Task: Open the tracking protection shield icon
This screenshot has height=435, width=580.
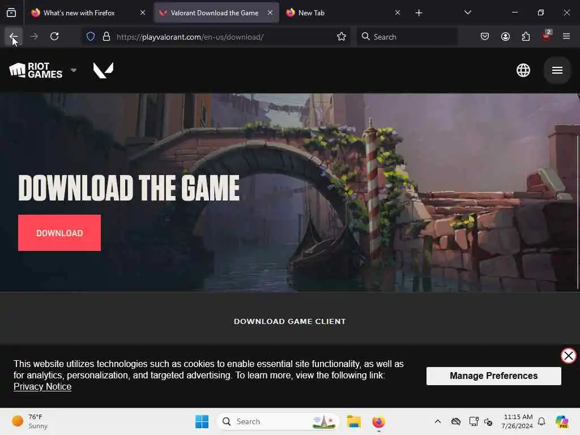Action: pos(91,37)
